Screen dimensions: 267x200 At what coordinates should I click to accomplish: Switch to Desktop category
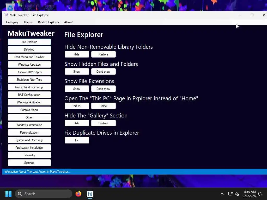pos(29,49)
